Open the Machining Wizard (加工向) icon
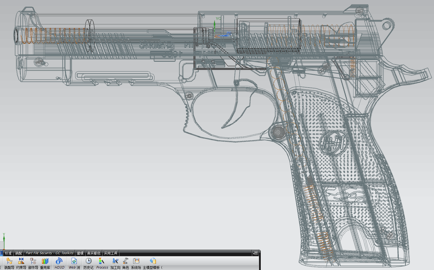The height and width of the screenshot is (270, 434). [x=115, y=261]
